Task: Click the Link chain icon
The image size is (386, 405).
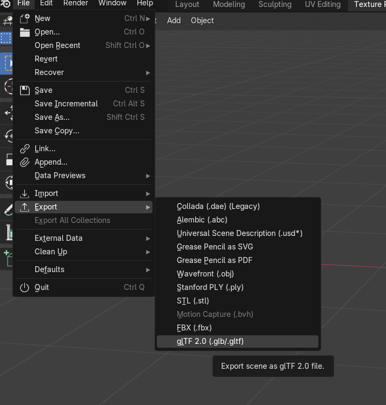Action: [x=24, y=149]
